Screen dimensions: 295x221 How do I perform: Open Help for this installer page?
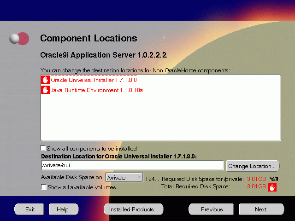(64, 209)
